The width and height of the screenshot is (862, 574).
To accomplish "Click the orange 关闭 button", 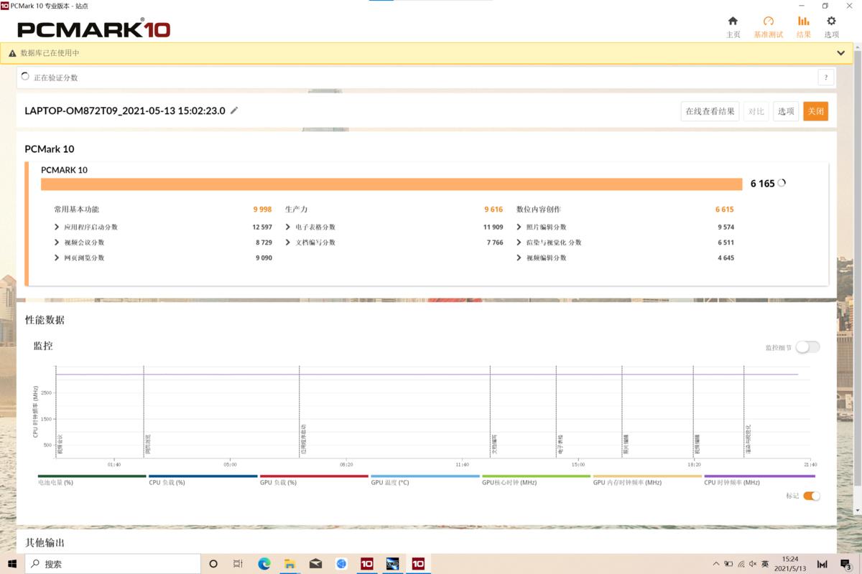I will (x=815, y=111).
